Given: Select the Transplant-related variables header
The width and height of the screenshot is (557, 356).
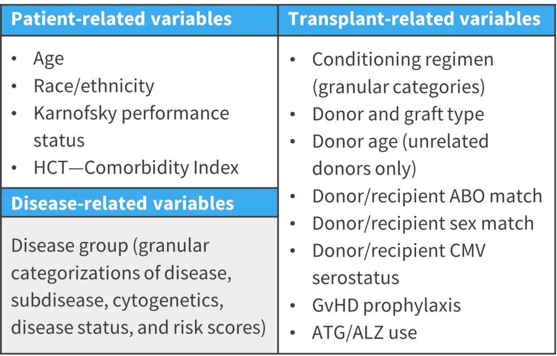Looking at the screenshot, I should 414,19.
